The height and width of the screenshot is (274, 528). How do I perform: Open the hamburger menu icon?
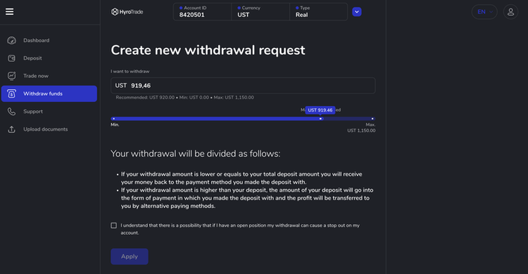click(x=9, y=12)
